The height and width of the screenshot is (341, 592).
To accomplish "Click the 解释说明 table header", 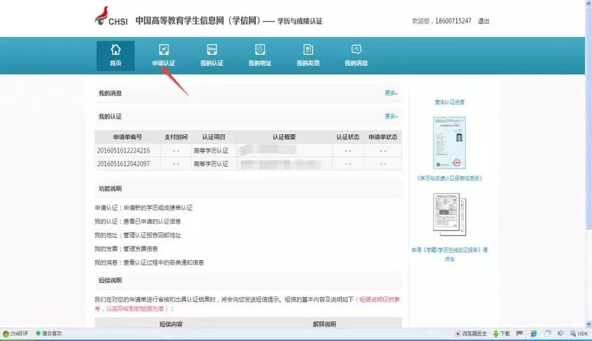I will click(324, 324).
